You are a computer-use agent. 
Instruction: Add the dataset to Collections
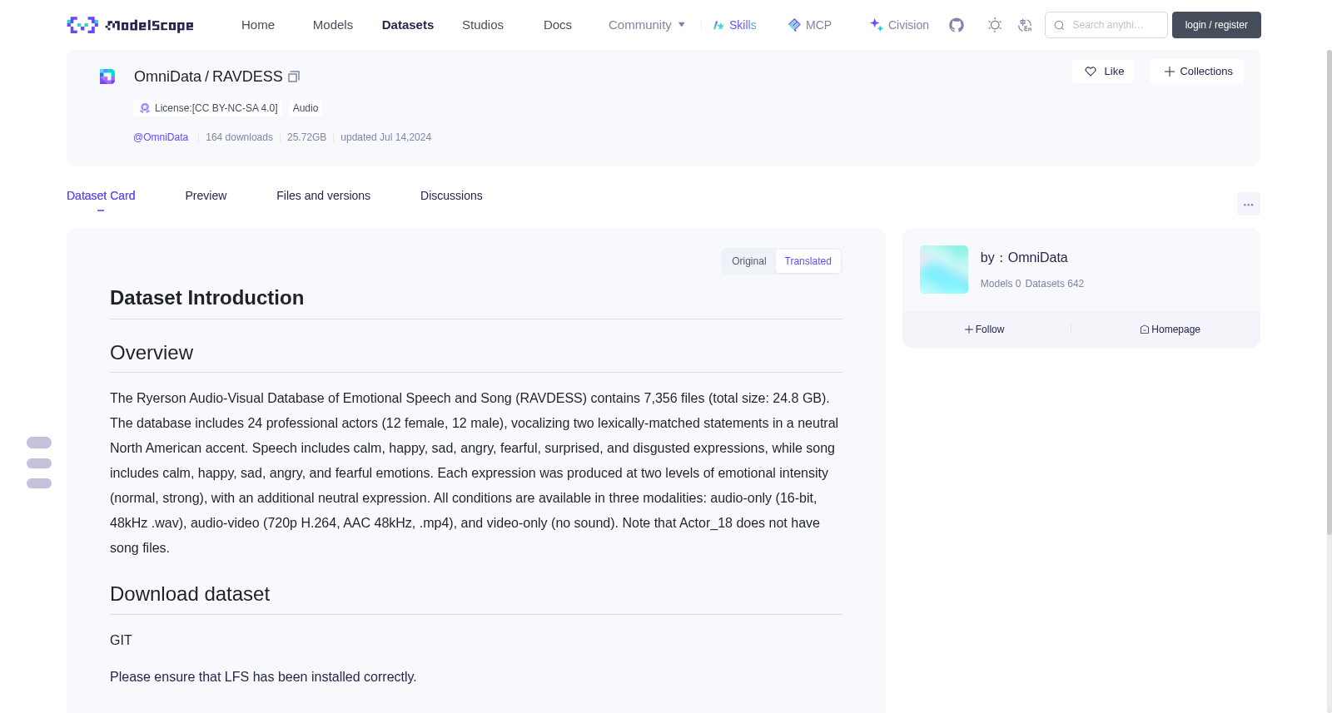click(1197, 72)
